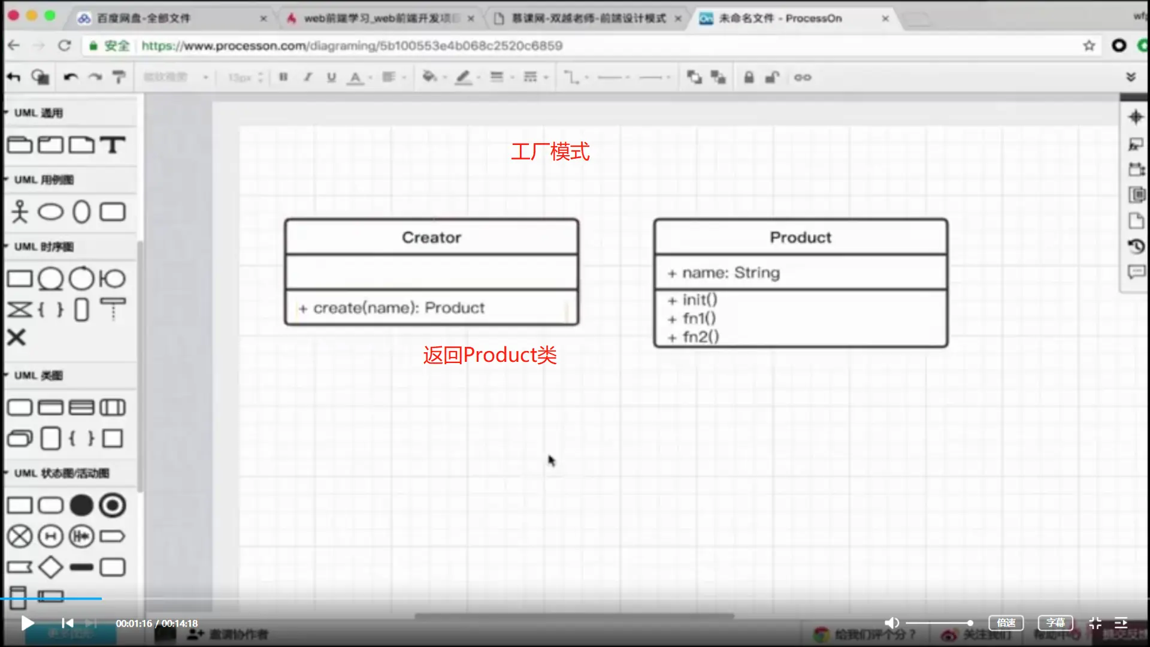This screenshot has height=647, width=1150.
Task: Click the 字幕 subtitles button
Action: (x=1055, y=623)
